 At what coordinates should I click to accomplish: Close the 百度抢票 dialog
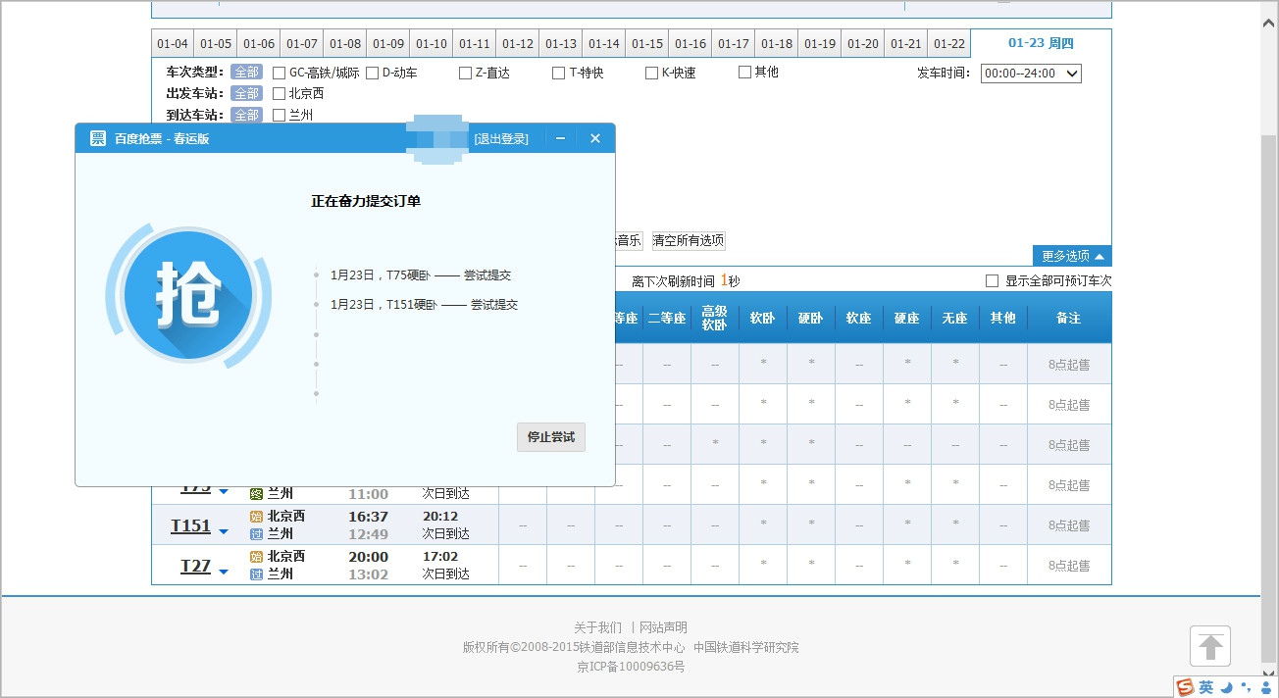(594, 138)
